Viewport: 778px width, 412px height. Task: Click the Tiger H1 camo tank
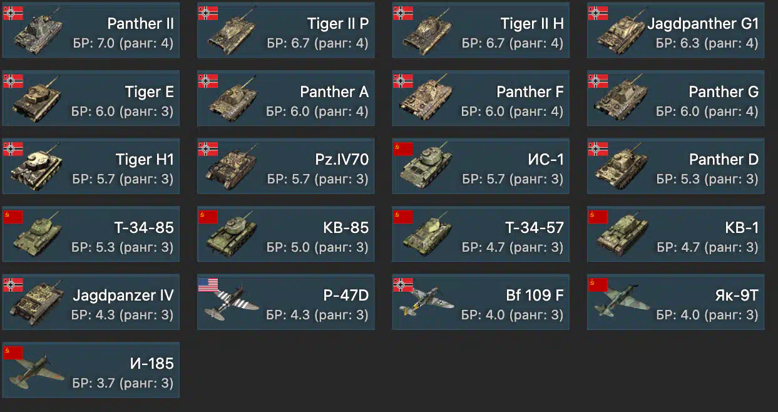click(36, 166)
